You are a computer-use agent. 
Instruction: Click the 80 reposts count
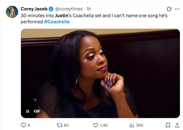click(x=66, y=125)
